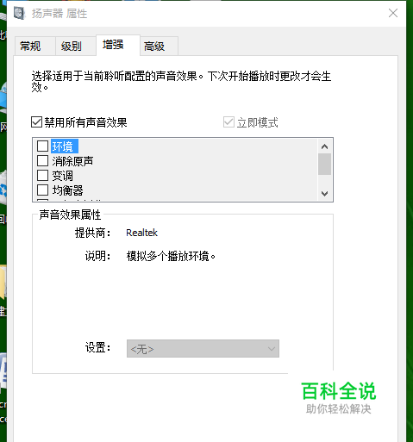Tick the 变调 effect checkbox
The image size is (413, 442).
42,176
